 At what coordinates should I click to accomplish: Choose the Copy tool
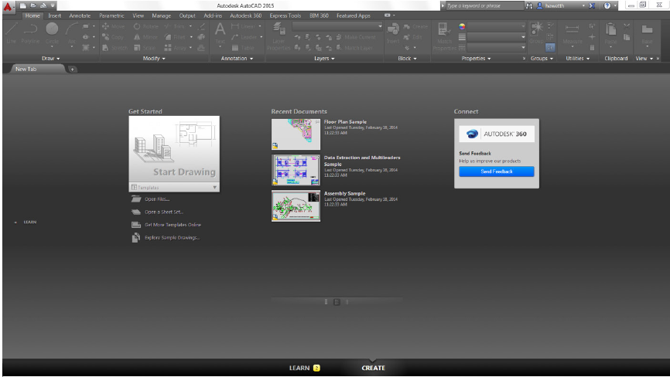tap(113, 37)
